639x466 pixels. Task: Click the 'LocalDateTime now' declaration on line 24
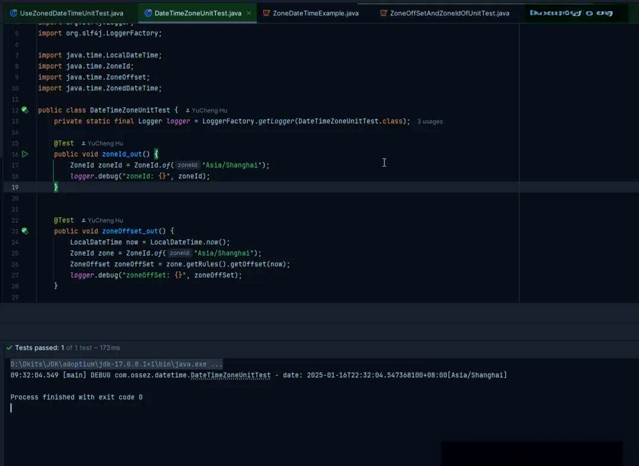coord(104,242)
